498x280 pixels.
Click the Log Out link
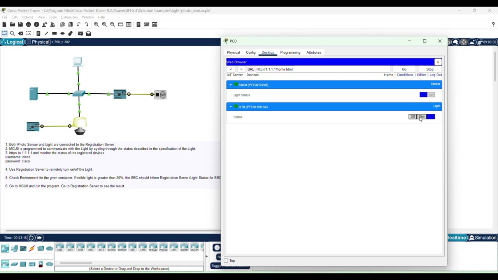pos(436,75)
